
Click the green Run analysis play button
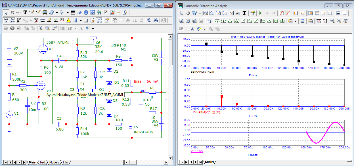point(260,13)
